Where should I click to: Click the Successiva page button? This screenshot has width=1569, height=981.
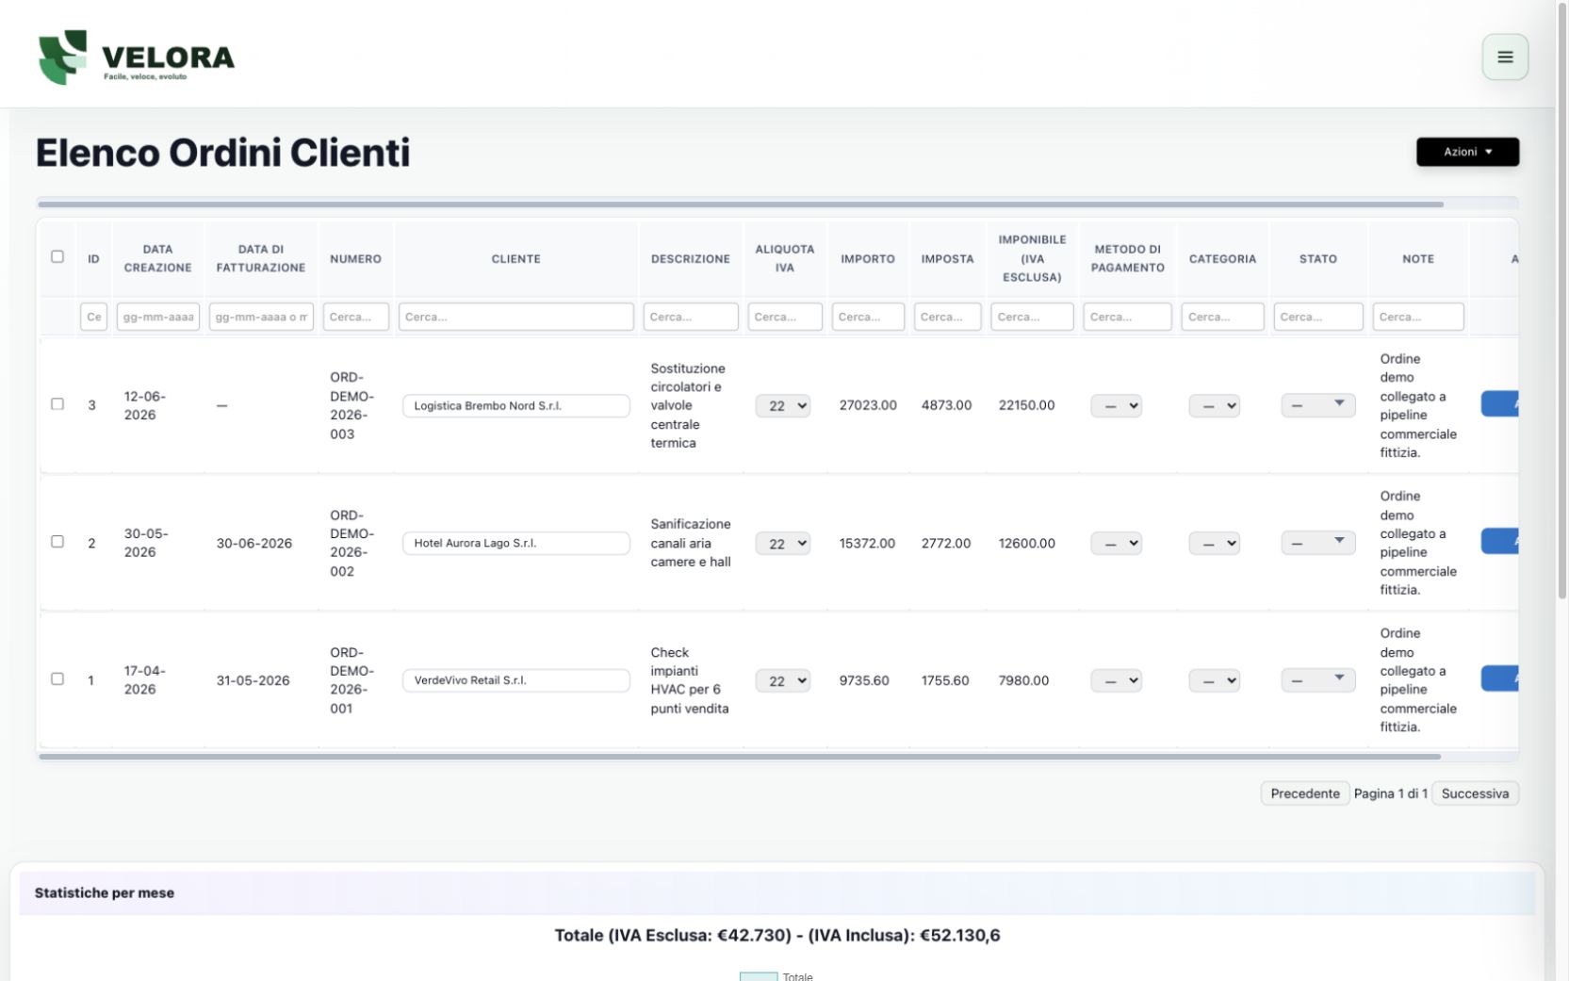[x=1475, y=793]
